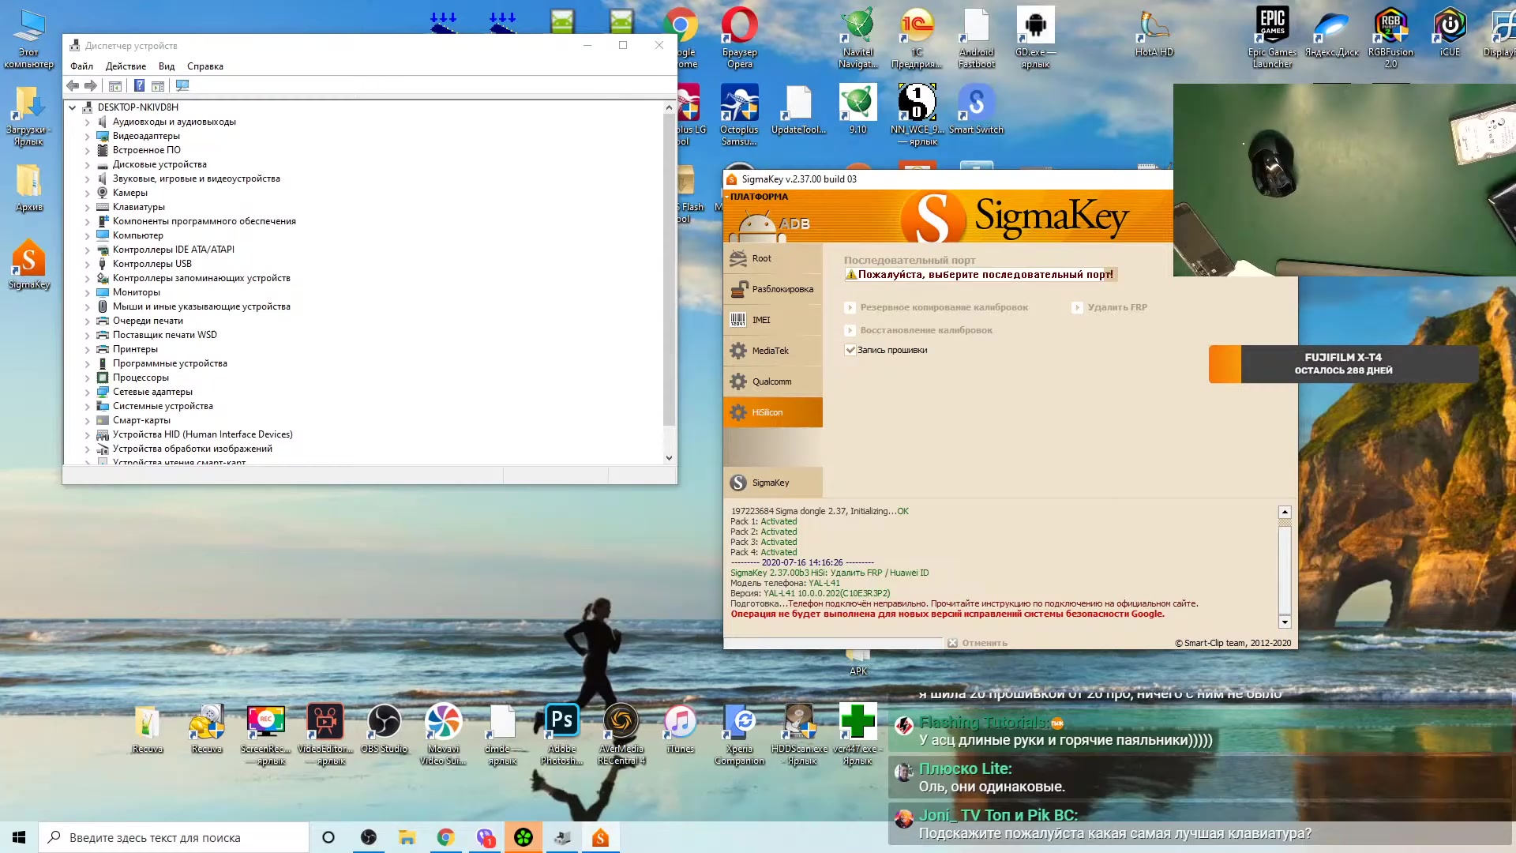Select MediaTek platform option
1516x853 pixels.
pyautogui.click(x=771, y=349)
